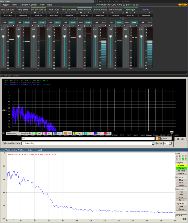Viewport: 188px width, 223px height.
Task: Click the X button on Amp SM58 strip
Action: [27, 13]
